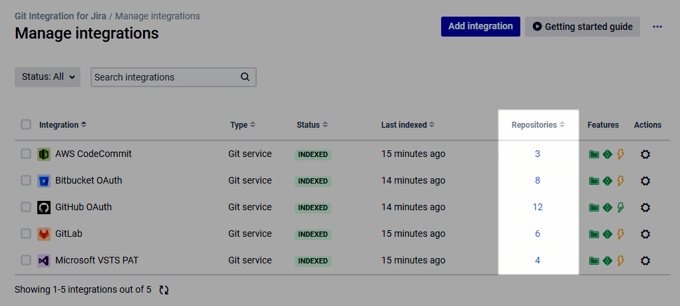The width and height of the screenshot is (680, 306).
Task: Click the Microsoft VSTS PAT integration name
Action: [96, 260]
